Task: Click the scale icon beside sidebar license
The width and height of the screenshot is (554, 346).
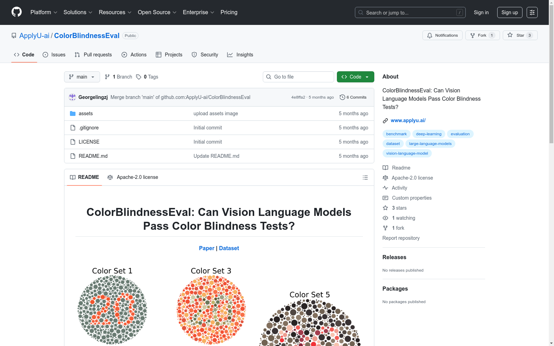Action: coord(385,178)
